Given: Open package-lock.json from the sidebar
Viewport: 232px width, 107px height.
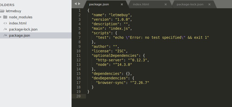Looking at the screenshot, I should pyautogui.click(x=23, y=29).
